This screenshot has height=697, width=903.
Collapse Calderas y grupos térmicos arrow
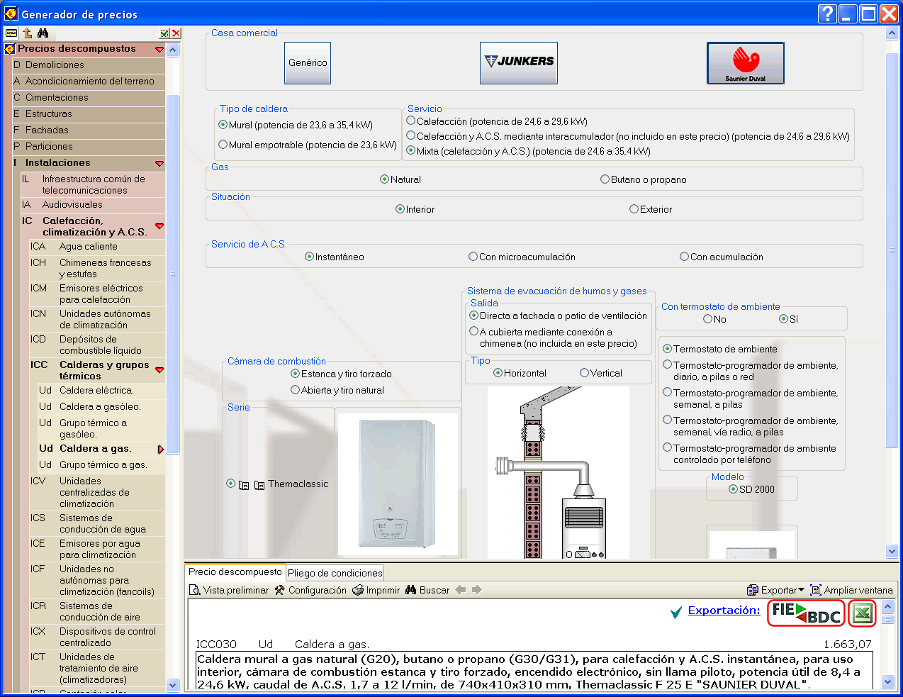pyautogui.click(x=159, y=370)
